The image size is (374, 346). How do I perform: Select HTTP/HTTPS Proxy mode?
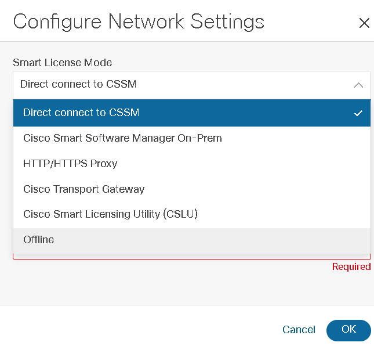[192, 164]
